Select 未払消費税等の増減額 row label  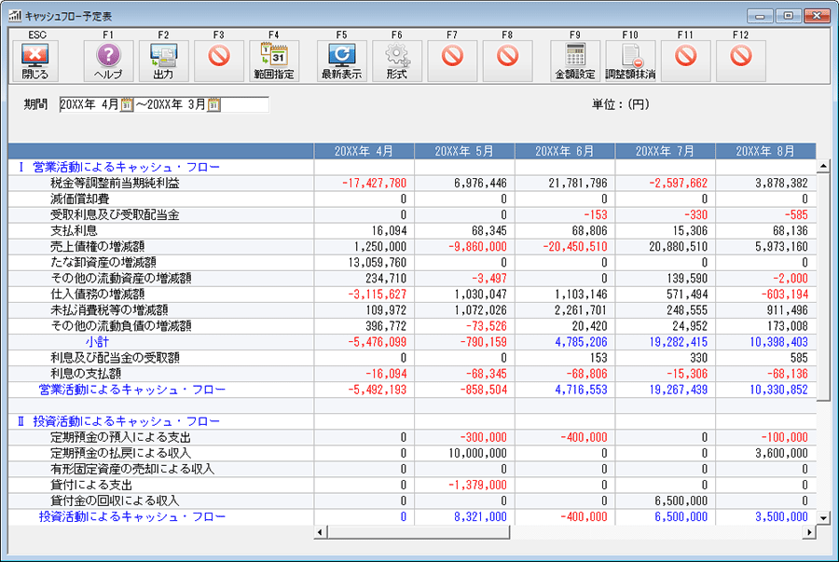109,310
